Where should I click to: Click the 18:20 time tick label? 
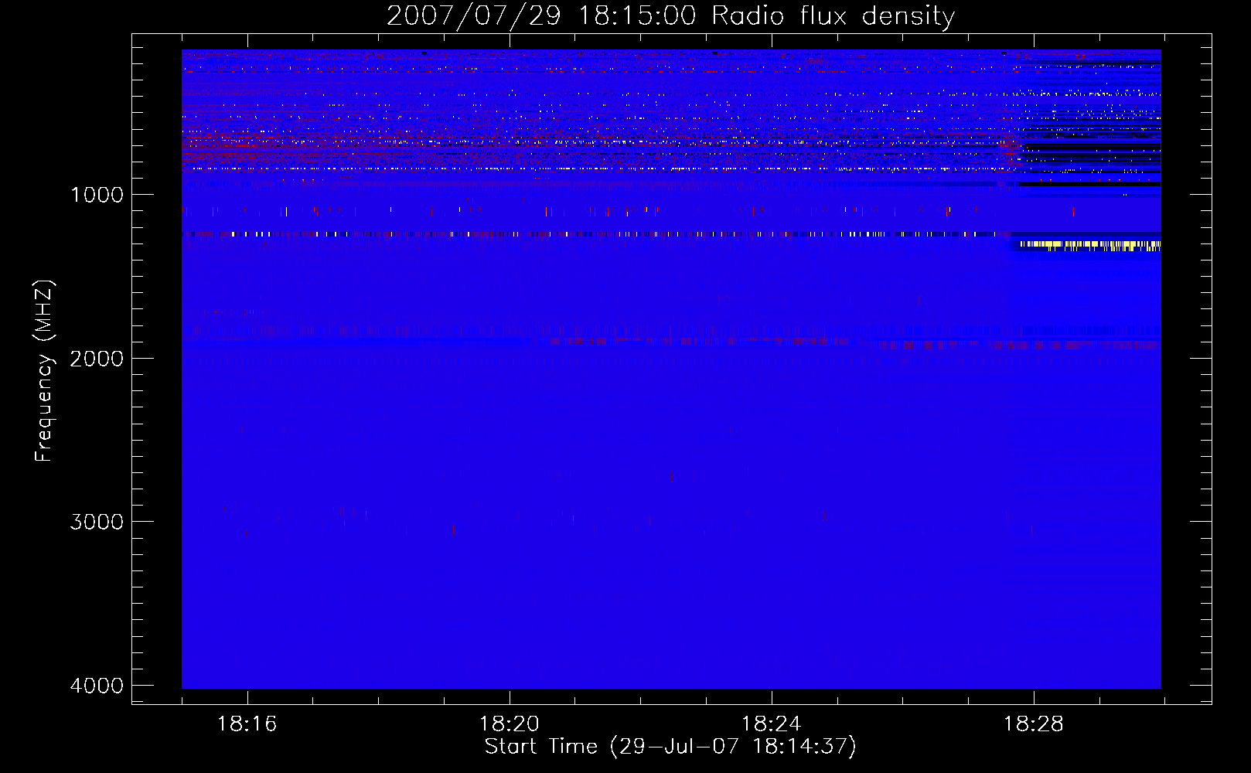(509, 724)
